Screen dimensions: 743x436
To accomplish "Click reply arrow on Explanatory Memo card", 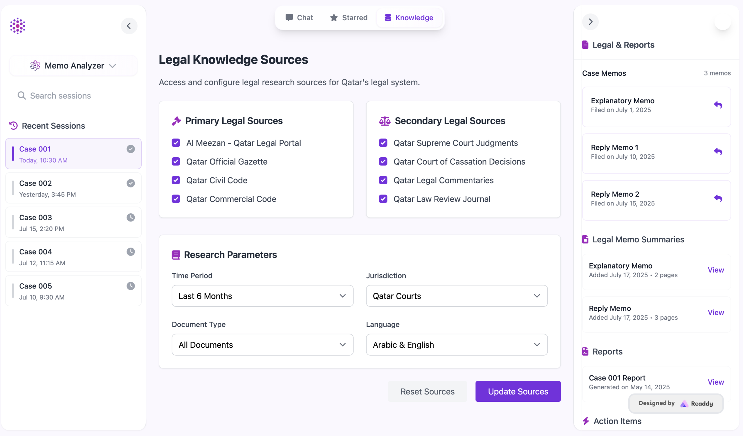I will (718, 105).
